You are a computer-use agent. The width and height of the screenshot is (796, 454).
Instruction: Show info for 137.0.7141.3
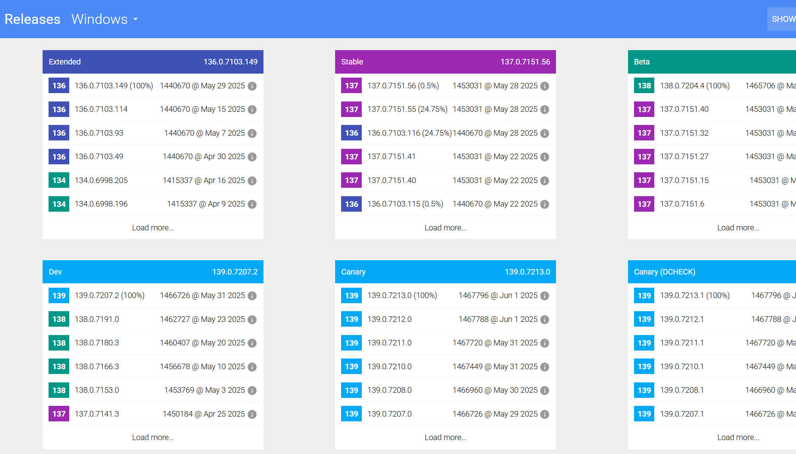point(252,414)
